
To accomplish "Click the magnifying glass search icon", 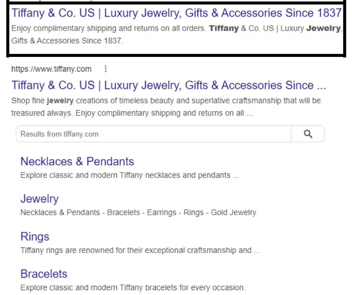I will [308, 134].
